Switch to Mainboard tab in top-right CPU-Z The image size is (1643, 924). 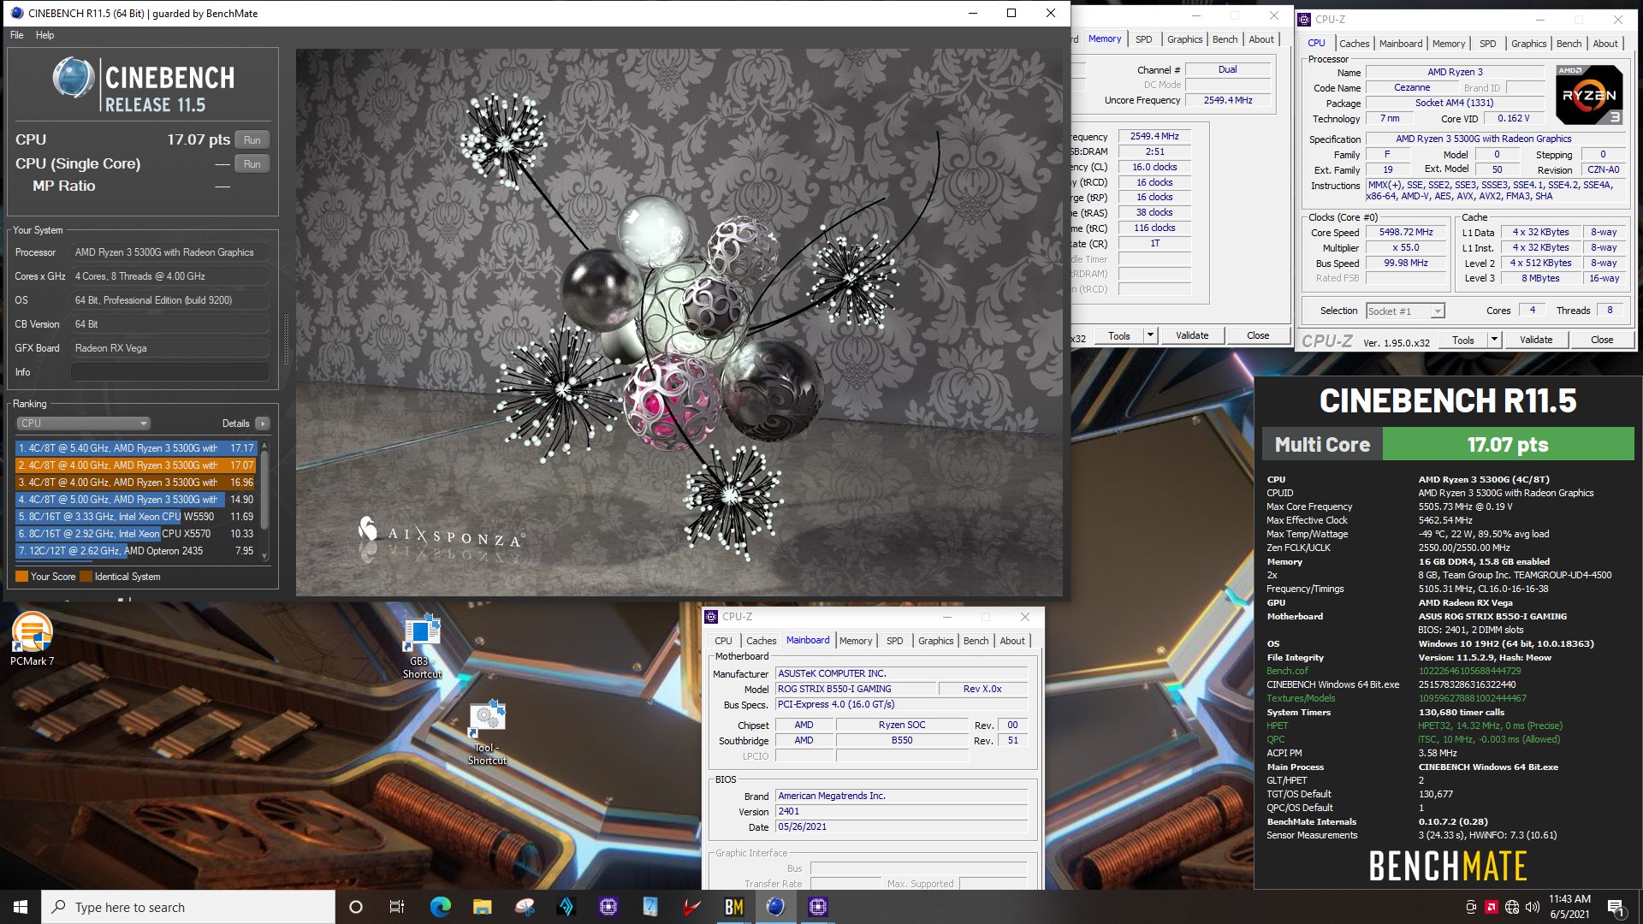pyautogui.click(x=1401, y=44)
